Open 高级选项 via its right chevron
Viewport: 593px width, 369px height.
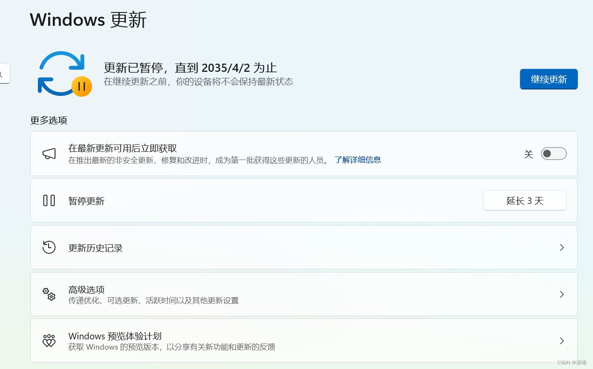(x=562, y=294)
